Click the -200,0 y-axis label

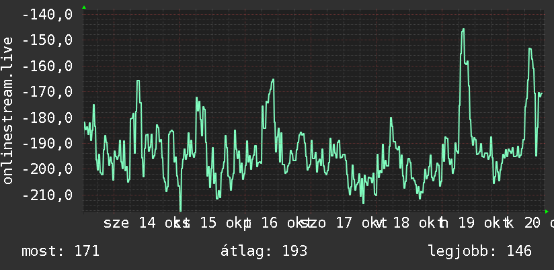(47, 169)
